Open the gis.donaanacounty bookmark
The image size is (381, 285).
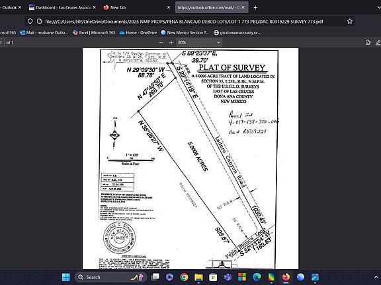coord(237,32)
